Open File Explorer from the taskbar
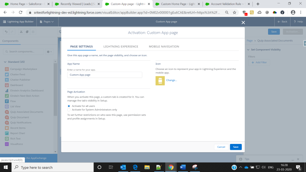The width and height of the screenshot is (306, 172). pyautogui.click(x=147, y=167)
